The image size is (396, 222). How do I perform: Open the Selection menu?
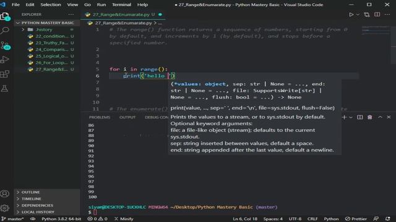tap(51, 4)
